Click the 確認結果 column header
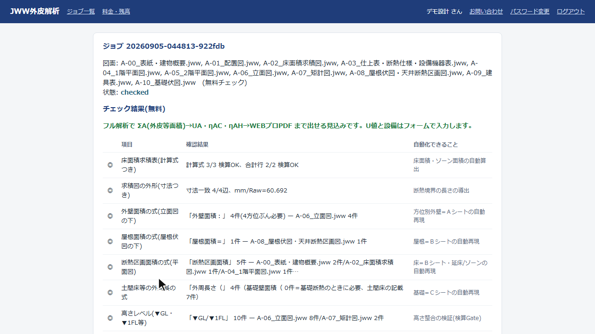This screenshot has height=334, width=595. coord(197,145)
